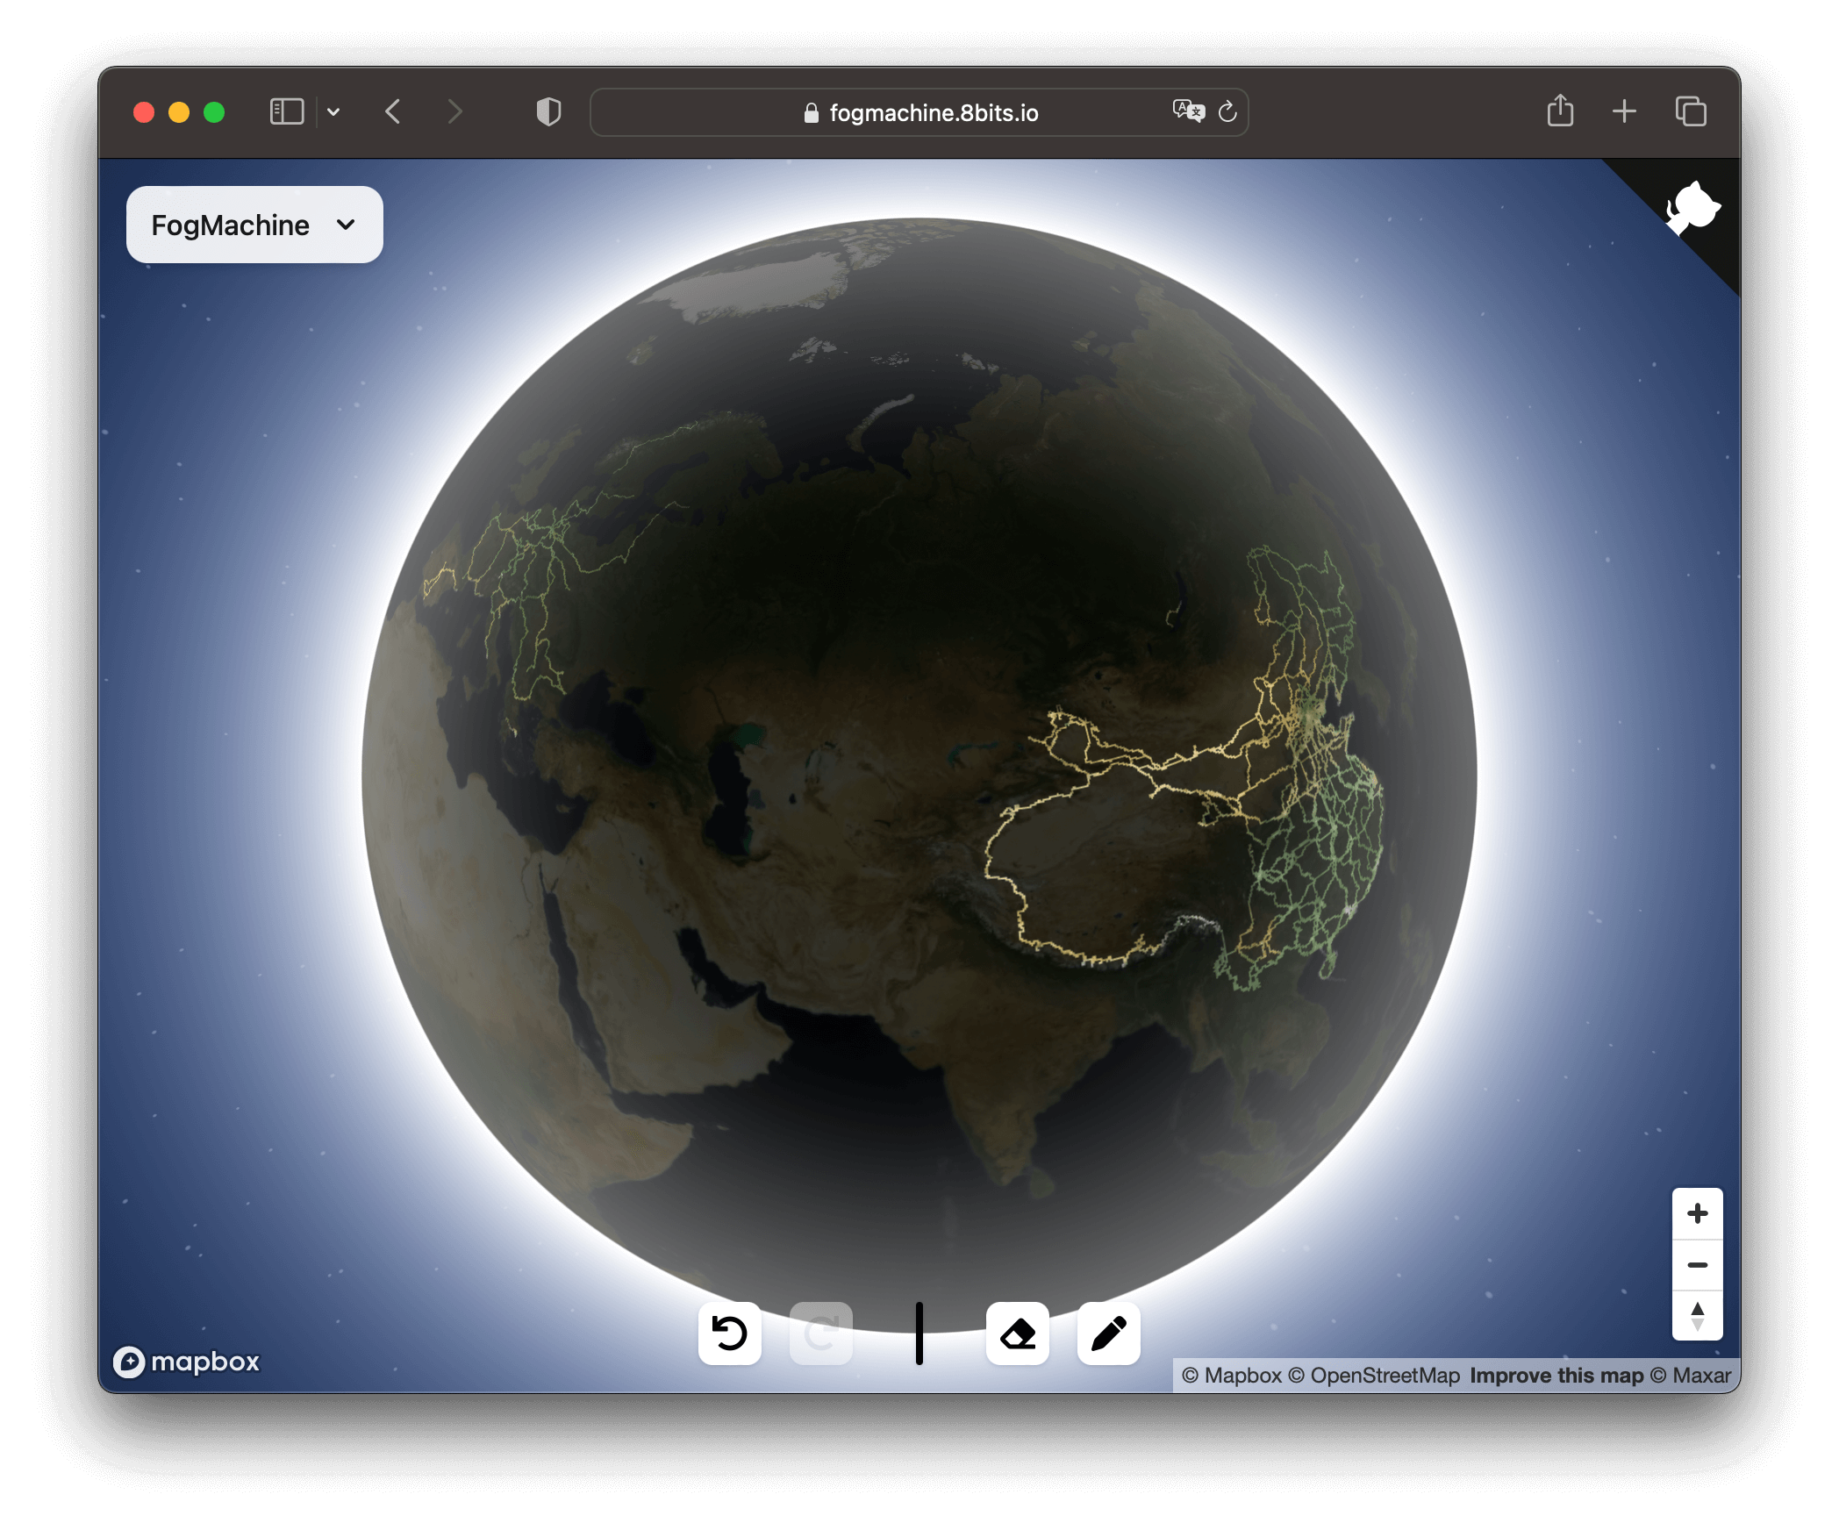
Task: Zoom in on the map
Action: click(x=1697, y=1214)
